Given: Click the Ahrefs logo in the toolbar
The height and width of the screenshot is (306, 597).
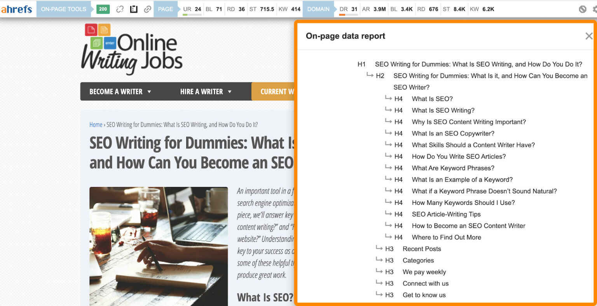Looking at the screenshot, I should [x=17, y=9].
